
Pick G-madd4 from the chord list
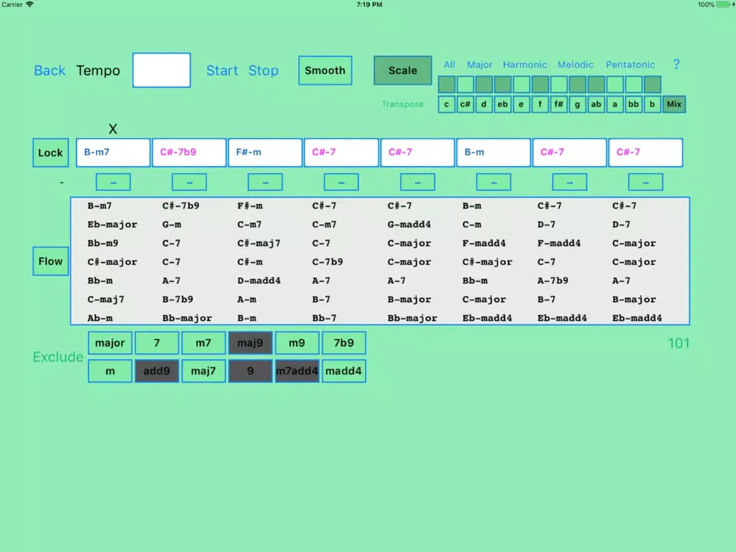tap(409, 224)
